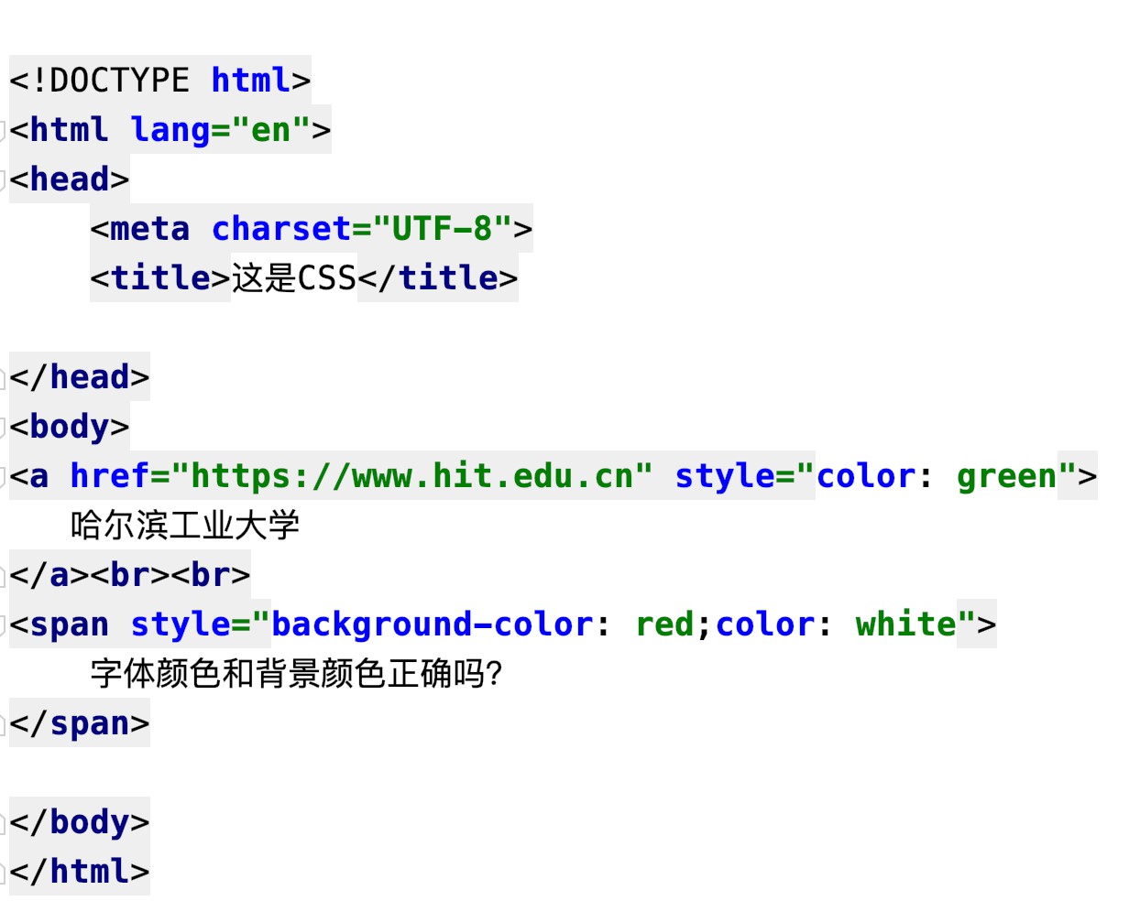The image size is (1140, 901).
Task: Click the white color value in span style
Action: 905,624
